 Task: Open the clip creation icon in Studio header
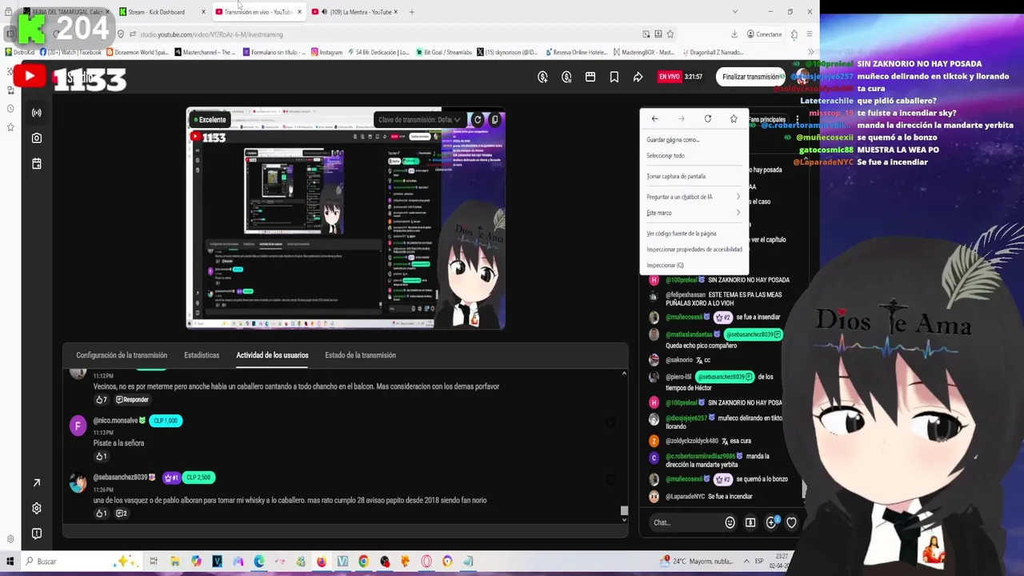(x=590, y=77)
